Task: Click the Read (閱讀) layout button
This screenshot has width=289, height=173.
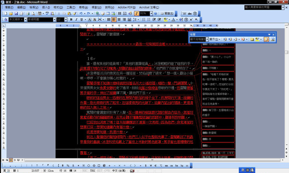Action: (x=167, y=13)
